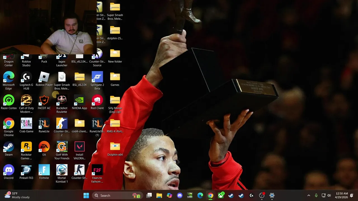Viewport: 358px width, 201px height.
Task: Open Settings gear in the taskbar
Action: coord(272,195)
